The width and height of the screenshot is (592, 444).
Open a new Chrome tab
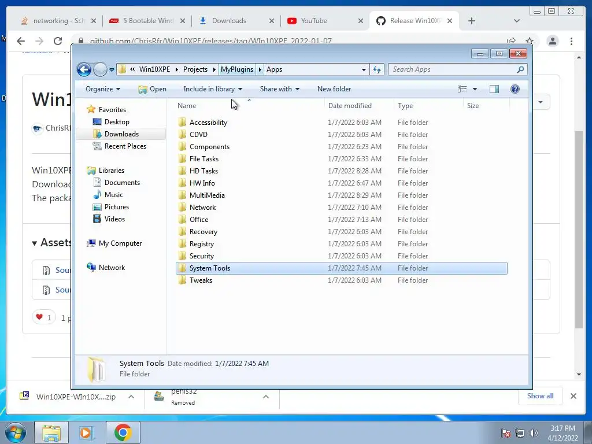[472, 21]
